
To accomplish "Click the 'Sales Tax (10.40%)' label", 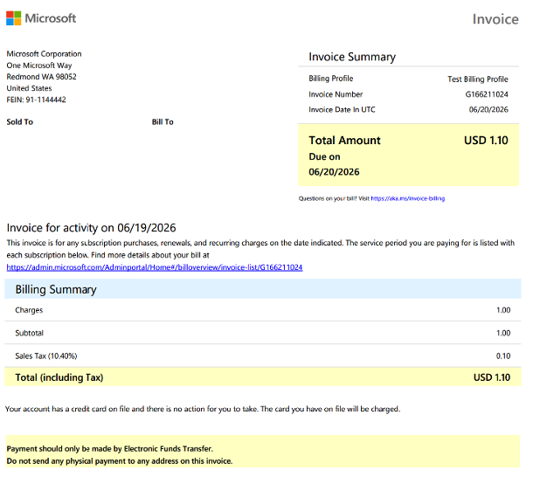I will point(46,356).
